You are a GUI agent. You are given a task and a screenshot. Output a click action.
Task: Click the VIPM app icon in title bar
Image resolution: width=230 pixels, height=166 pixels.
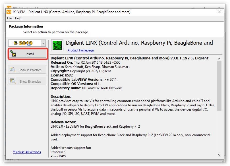tap(9, 12)
